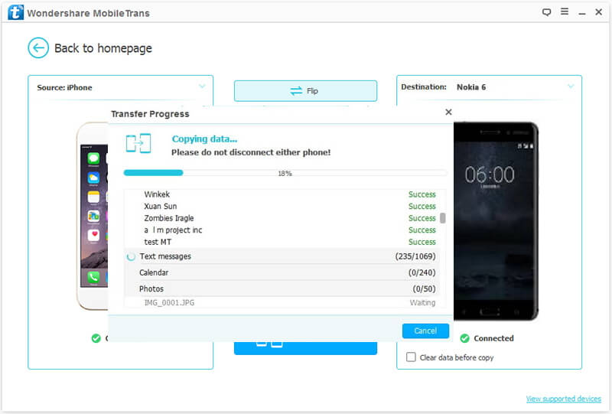The image size is (612, 414).
Task: Expand the Source iPhone dropdown
Action: [x=202, y=87]
